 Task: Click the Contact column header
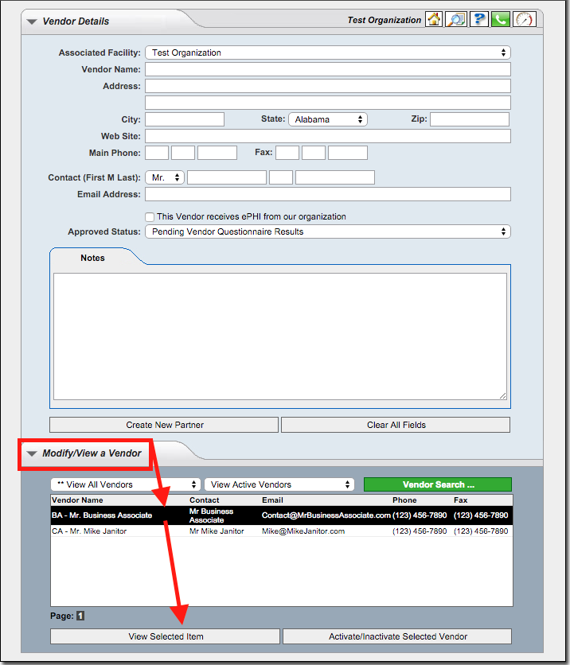(x=204, y=500)
